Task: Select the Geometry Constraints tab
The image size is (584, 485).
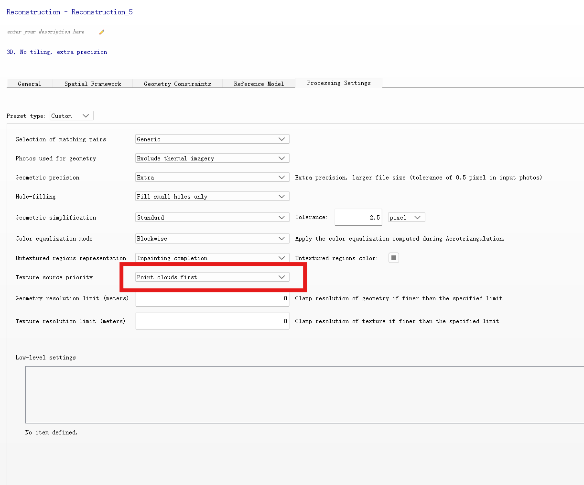Action: coord(177,84)
